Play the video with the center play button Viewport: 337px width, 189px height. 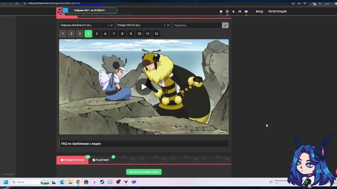(x=144, y=87)
